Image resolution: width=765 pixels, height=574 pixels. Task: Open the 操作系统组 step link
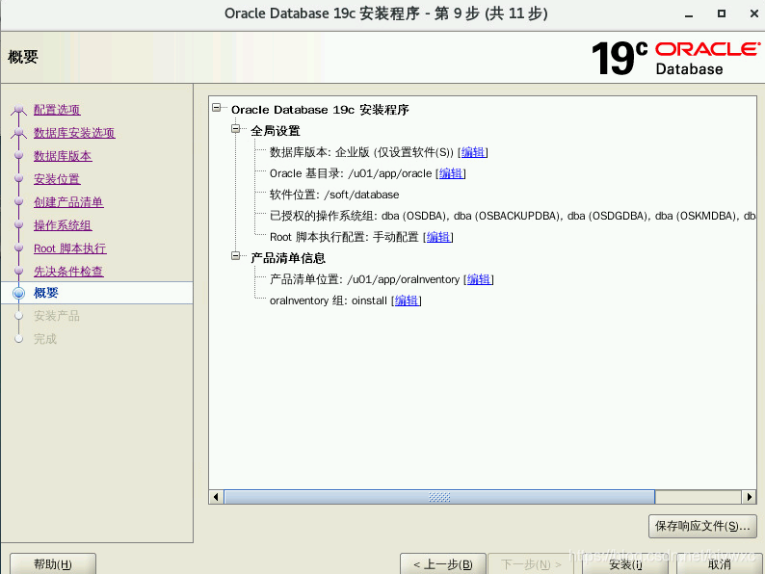pyautogui.click(x=63, y=225)
